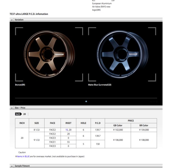Click the black inch label tag
The image size is (188, 168).
[x=18, y=114]
